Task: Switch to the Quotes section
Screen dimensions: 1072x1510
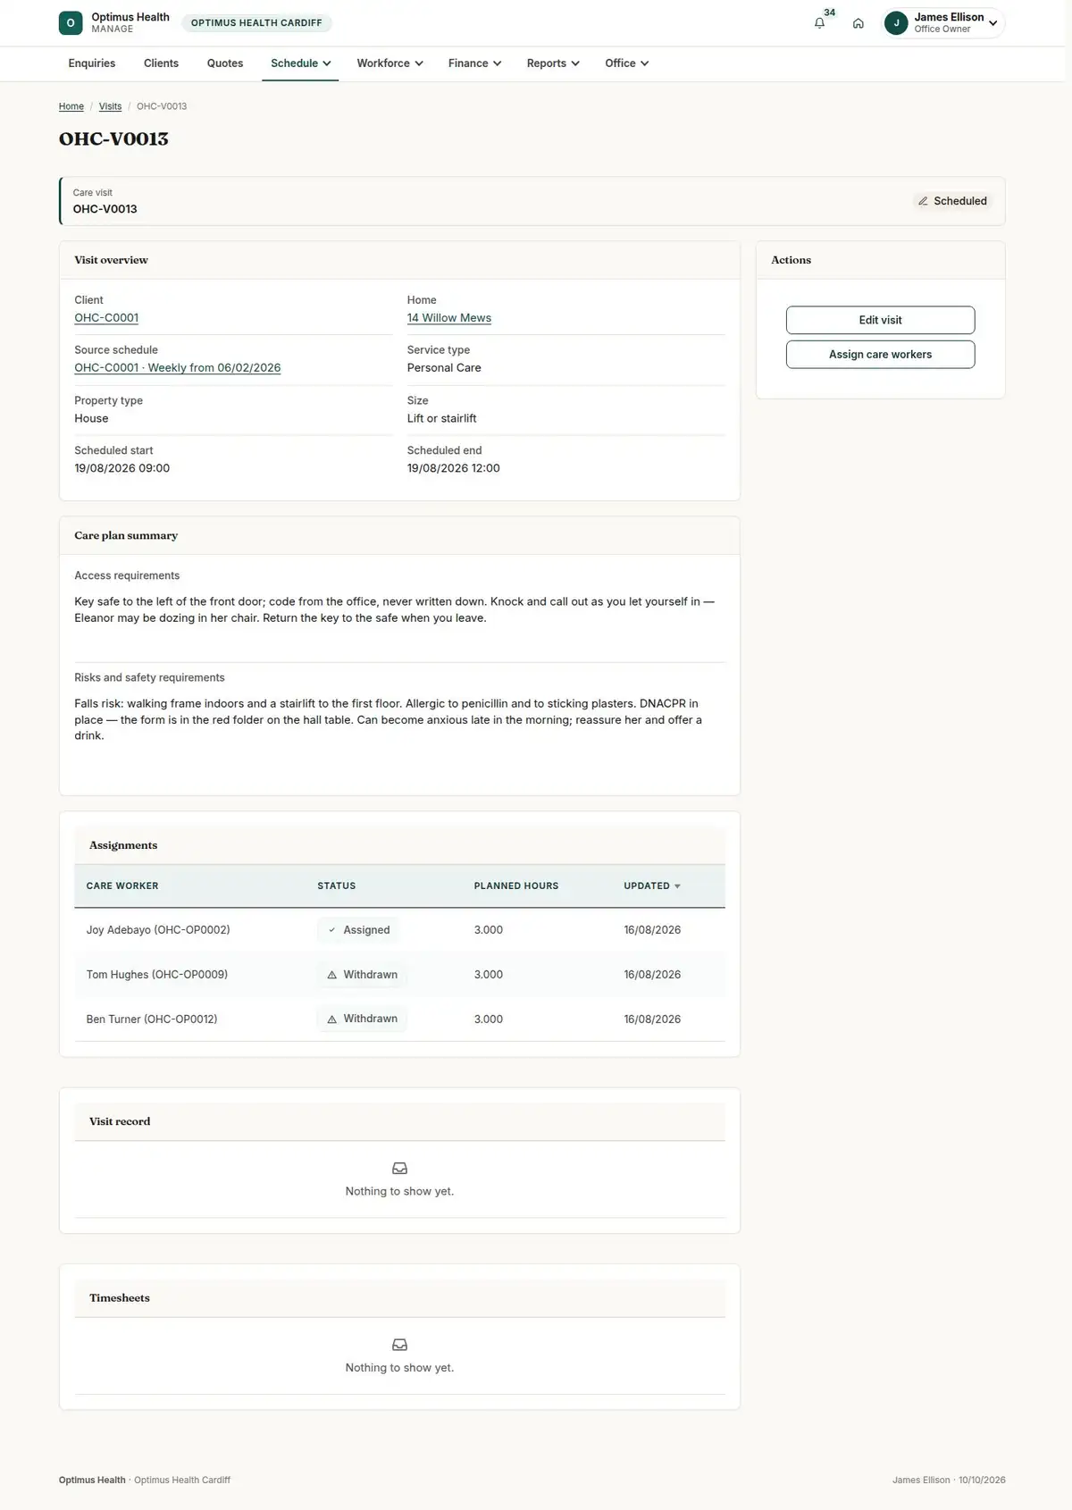Action: (225, 63)
